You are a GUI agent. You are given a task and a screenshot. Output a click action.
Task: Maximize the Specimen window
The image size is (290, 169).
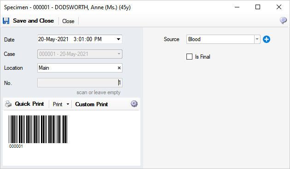[x=258, y=7]
